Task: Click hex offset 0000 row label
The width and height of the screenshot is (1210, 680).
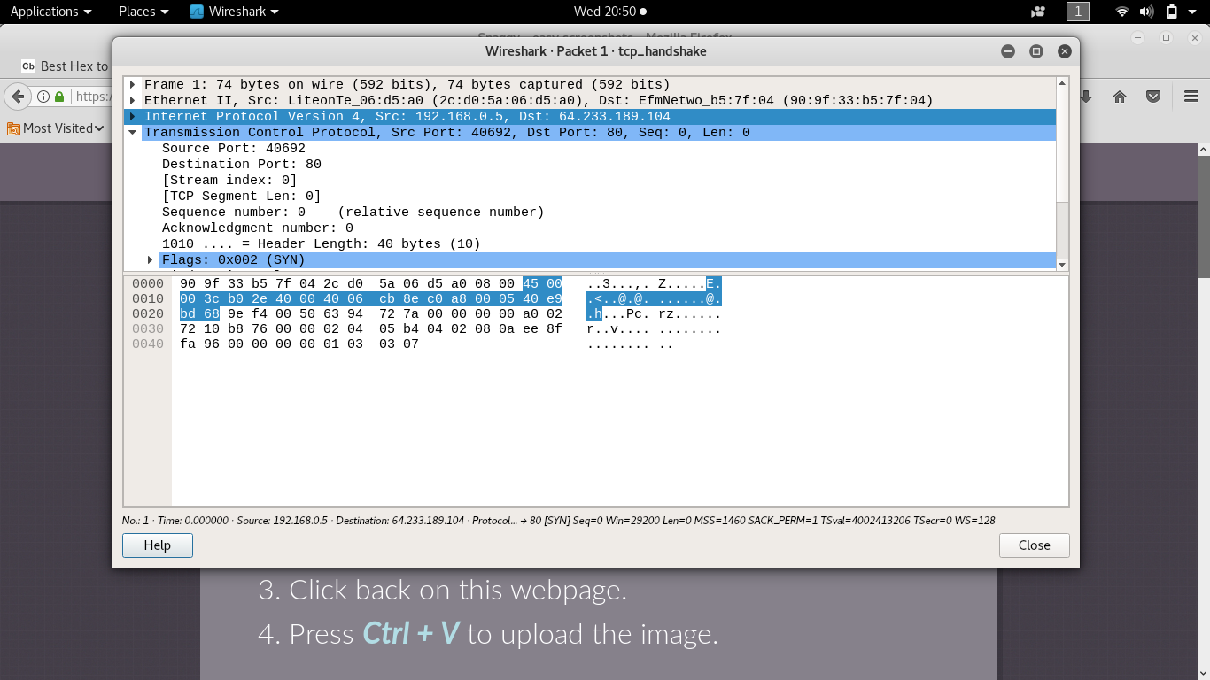Action: point(148,283)
